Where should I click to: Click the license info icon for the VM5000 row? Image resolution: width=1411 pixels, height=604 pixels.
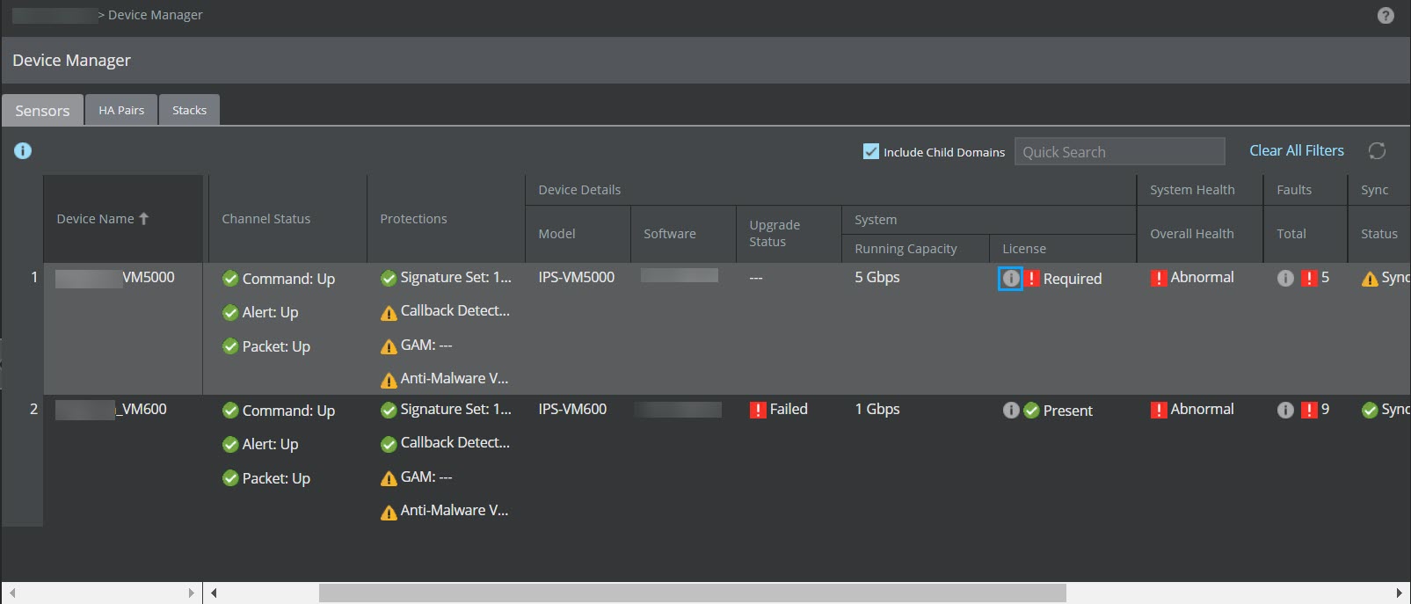pyautogui.click(x=1011, y=279)
